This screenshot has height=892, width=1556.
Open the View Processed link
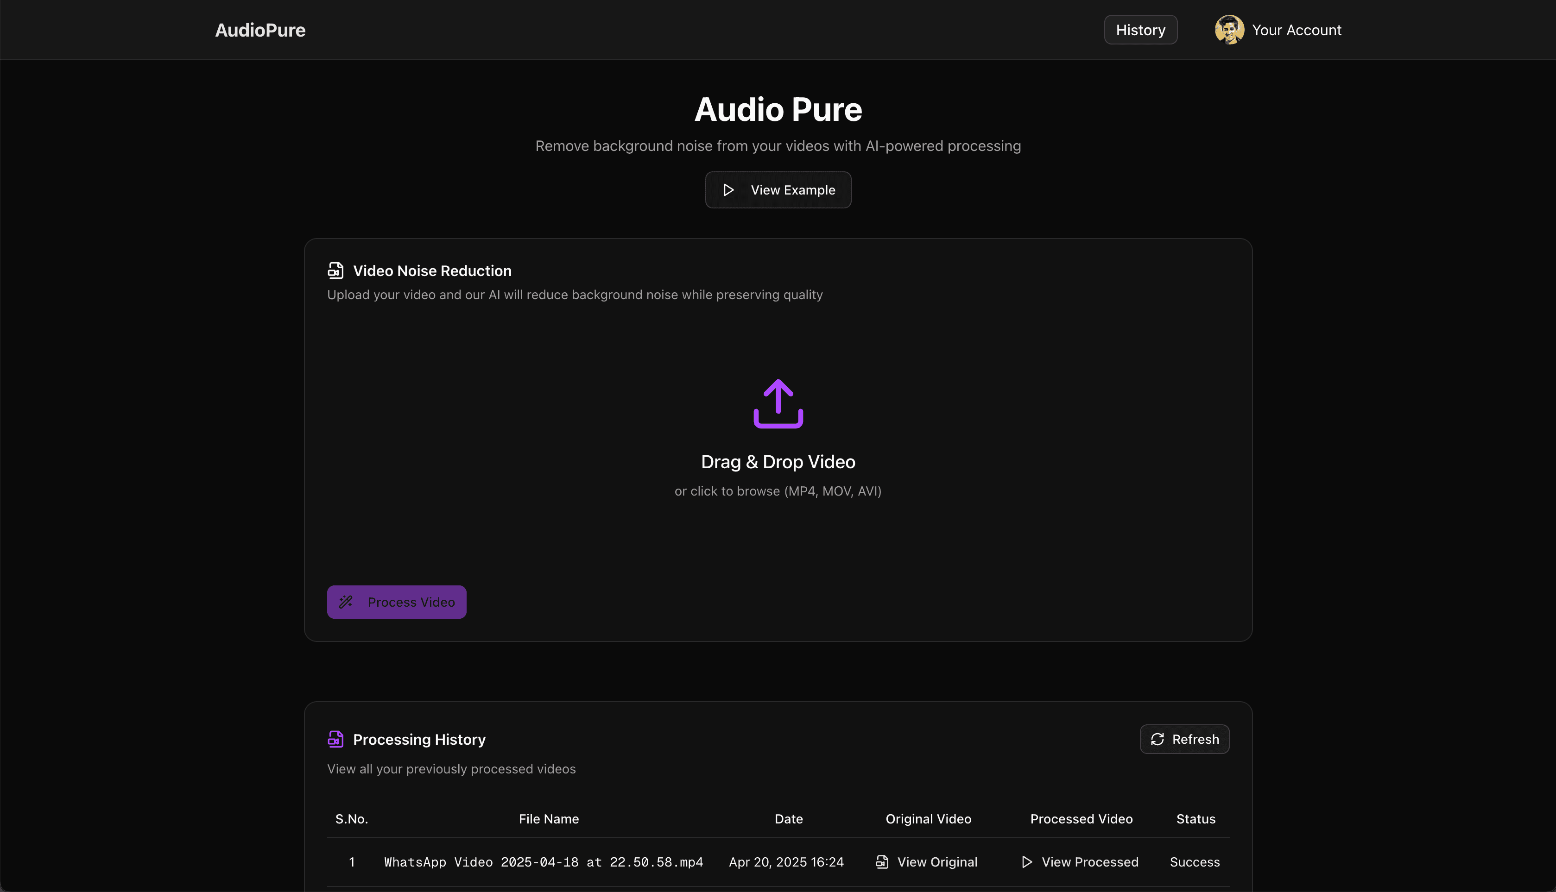(1090, 862)
